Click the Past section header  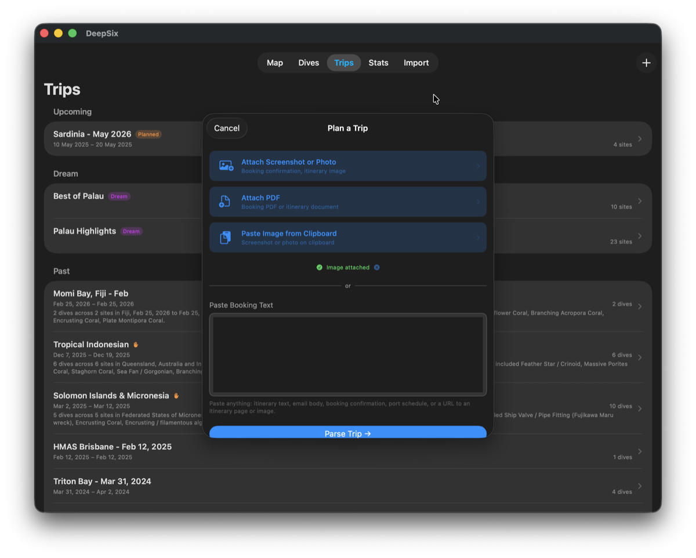[61, 271]
